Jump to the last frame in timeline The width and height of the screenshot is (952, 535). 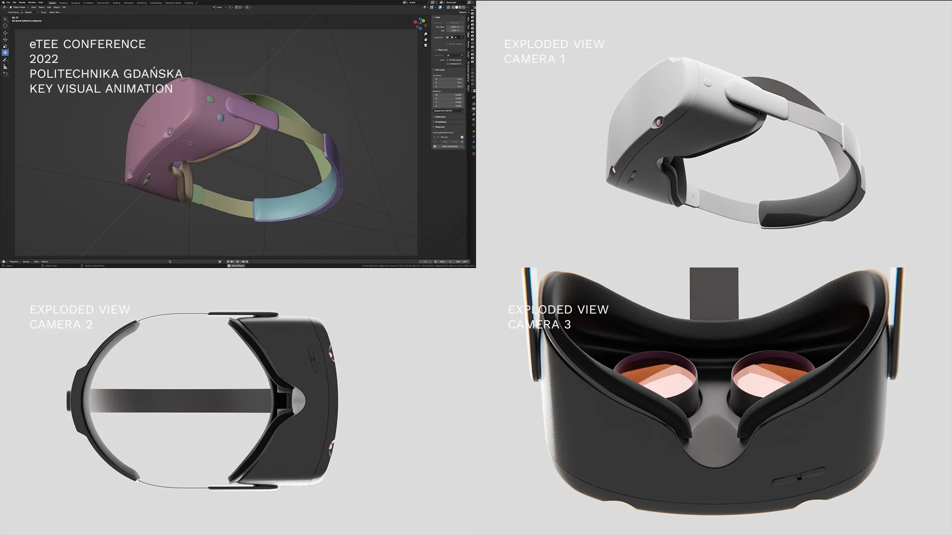tap(247, 262)
